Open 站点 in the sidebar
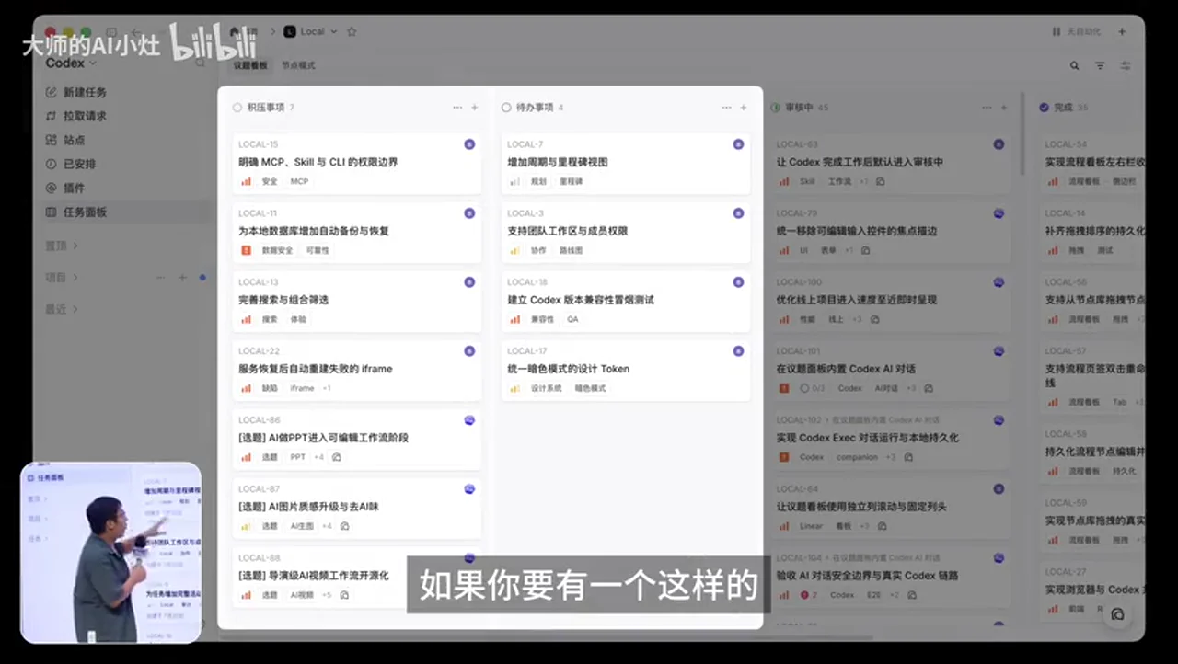 tap(66, 140)
